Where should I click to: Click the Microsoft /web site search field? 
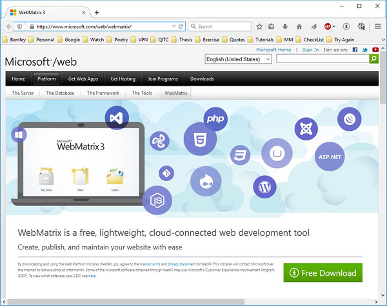pos(323,59)
